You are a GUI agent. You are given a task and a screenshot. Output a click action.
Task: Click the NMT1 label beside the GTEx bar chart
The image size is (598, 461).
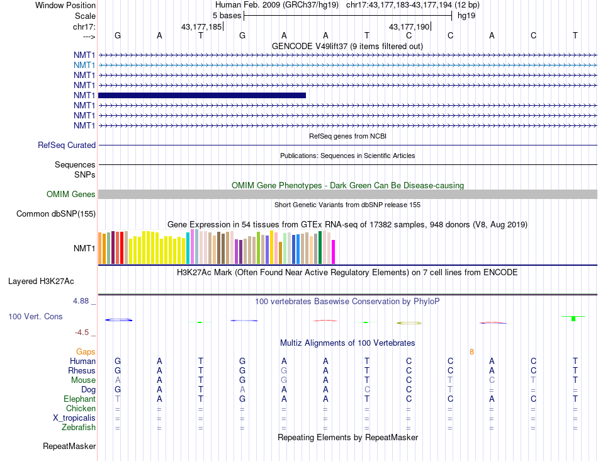[84, 248]
